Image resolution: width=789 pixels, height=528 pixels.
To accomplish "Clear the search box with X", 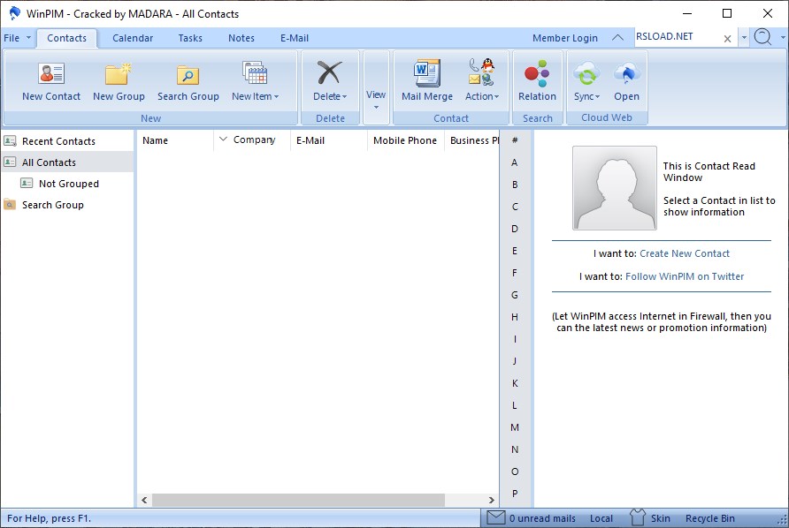I will click(727, 39).
